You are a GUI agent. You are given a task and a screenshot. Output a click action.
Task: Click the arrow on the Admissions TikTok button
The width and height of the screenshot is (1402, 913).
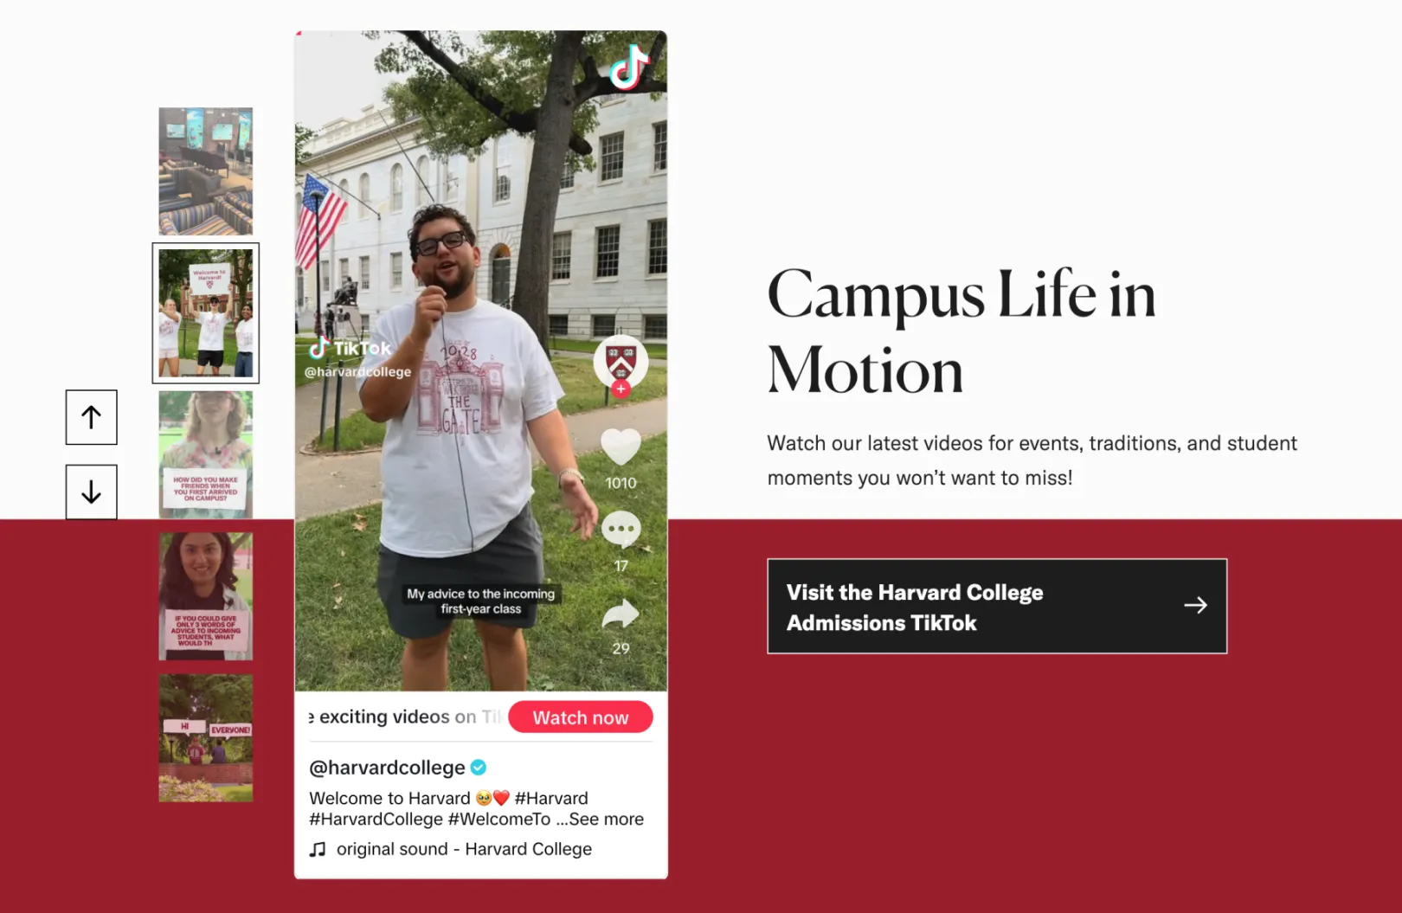click(x=1196, y=605)
